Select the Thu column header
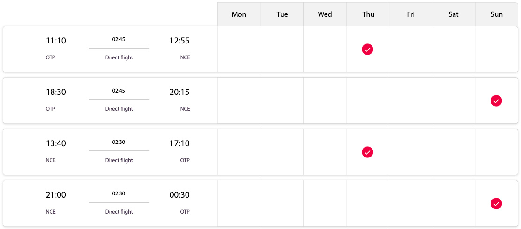Screen dimensions: 521x229 click(368, 14)
